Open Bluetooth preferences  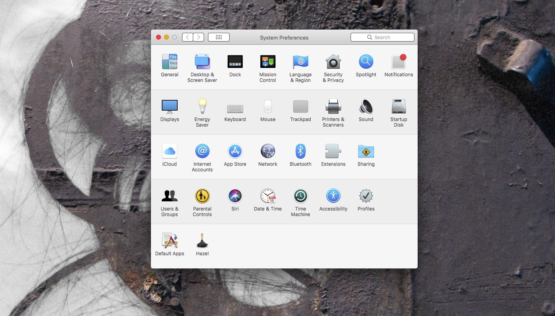(300, 151)
